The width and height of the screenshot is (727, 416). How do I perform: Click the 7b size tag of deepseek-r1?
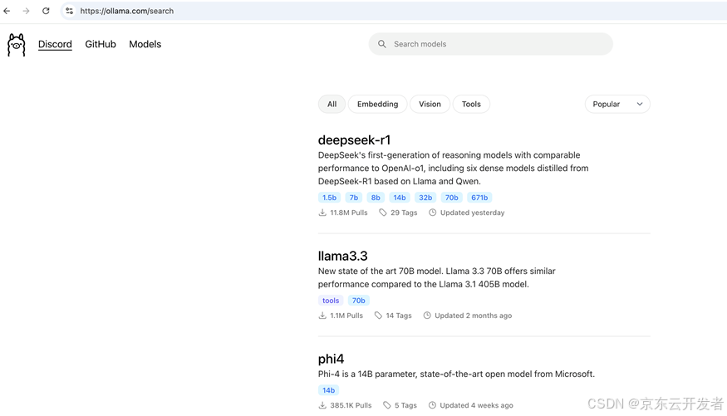coord(354,198)
